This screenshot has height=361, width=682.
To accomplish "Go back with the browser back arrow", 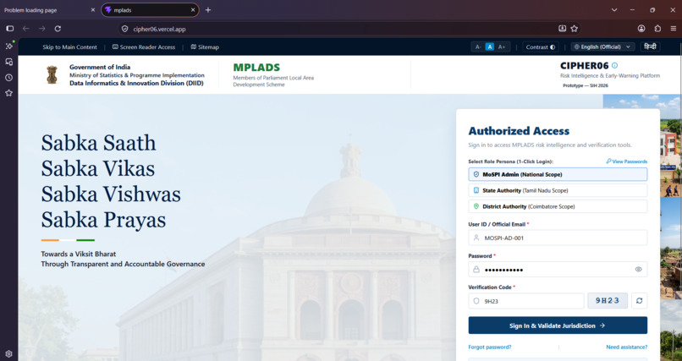I will (25, 29).
